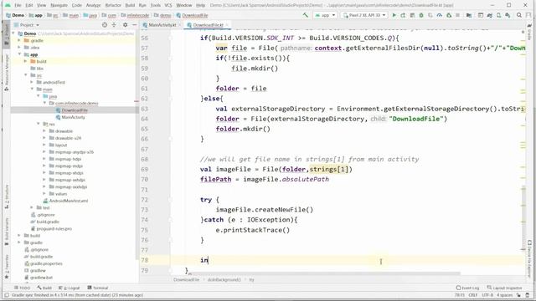This screenshot has height=301, width=536.
Task: Open the Terminal tool window
Action: [x=98, y=288]
